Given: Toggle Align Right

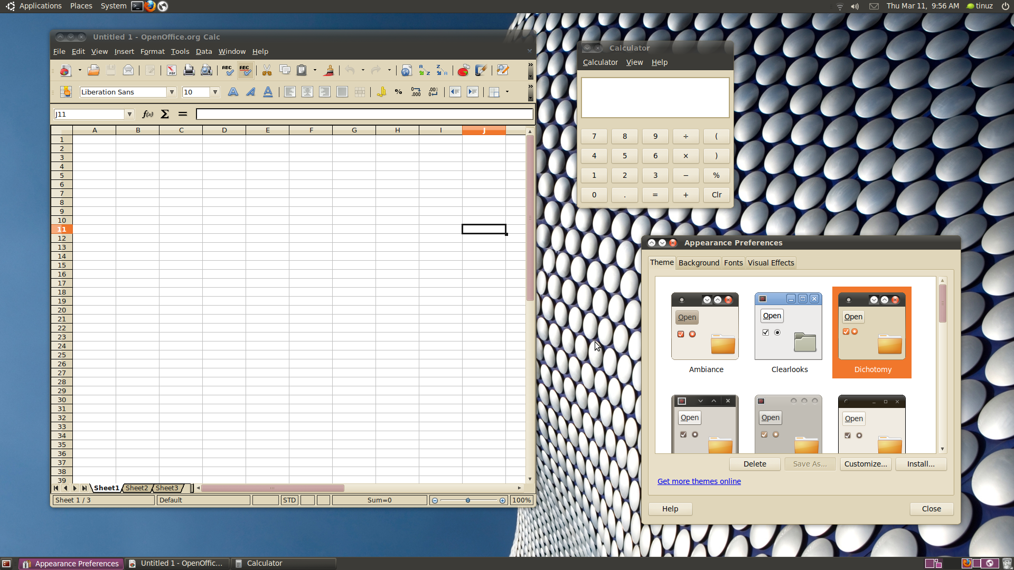Looking at the screenshot, I should (x=324, y=92).
